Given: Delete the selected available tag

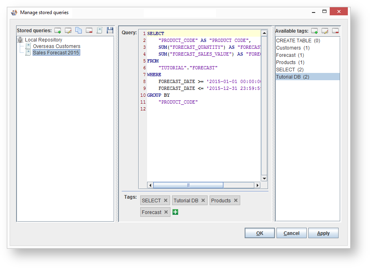Looking at the screenshot, I should pos(335,31).
